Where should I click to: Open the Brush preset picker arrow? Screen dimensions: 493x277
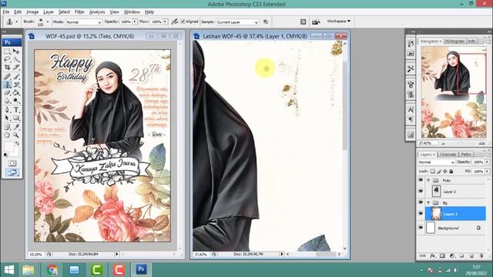tap(48, 22)
